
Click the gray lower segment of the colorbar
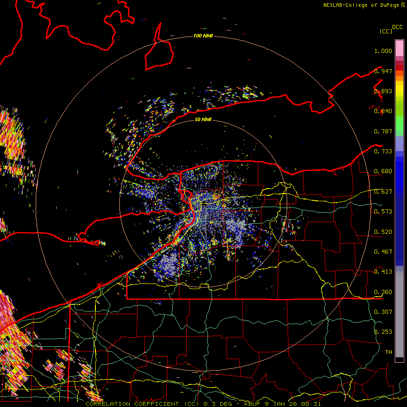point(399,314)
